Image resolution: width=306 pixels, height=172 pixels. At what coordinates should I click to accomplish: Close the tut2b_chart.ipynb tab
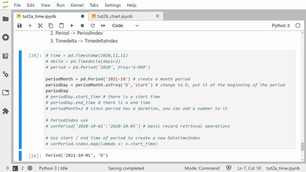click(x=157, y=16)
